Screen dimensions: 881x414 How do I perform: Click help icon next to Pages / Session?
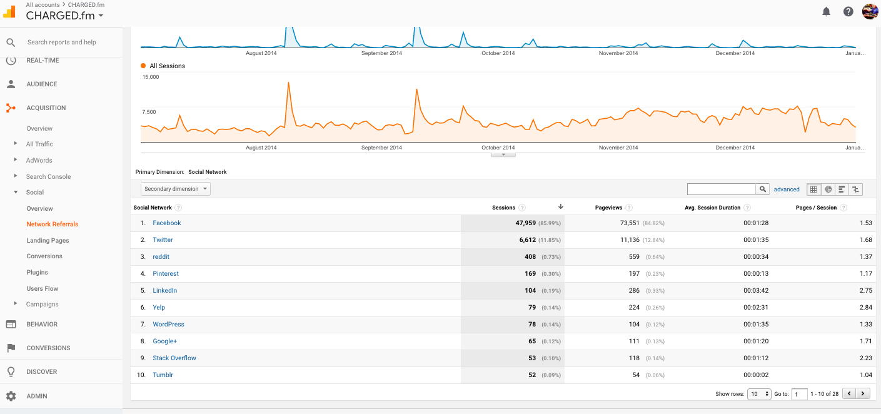click(843, 208)
